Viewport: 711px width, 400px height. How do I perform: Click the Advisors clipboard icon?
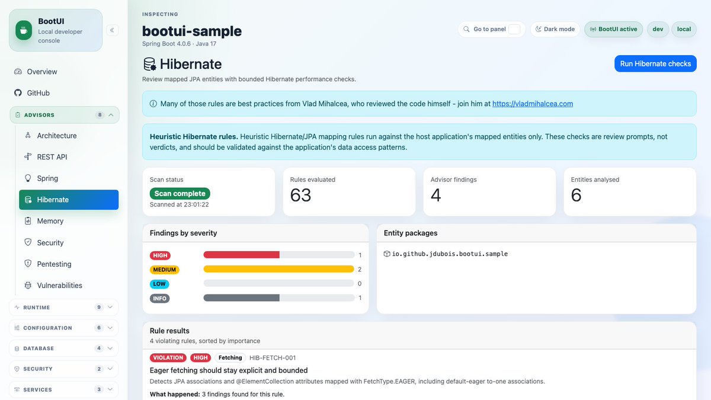click(17, 115)
